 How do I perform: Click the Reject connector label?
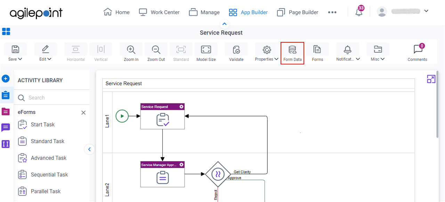[216, 195]
